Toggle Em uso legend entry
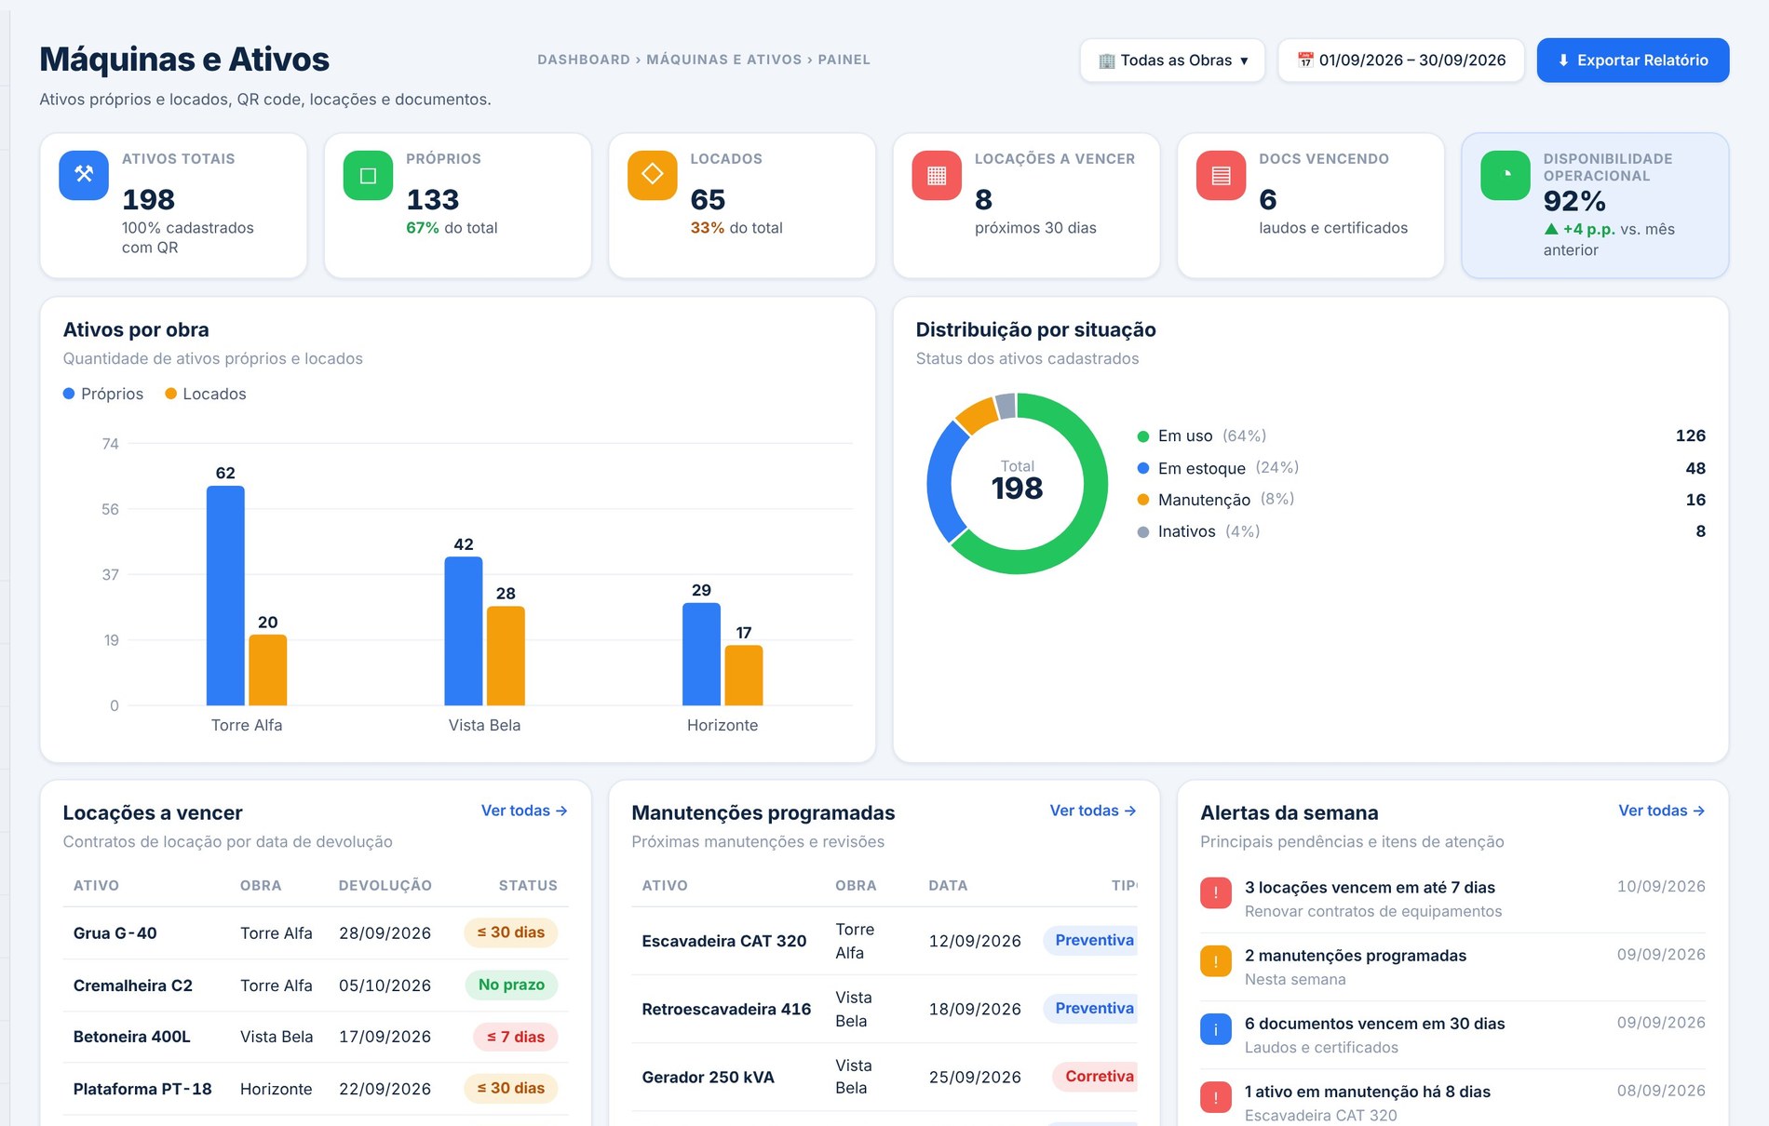The image size is (1769, 1126). (1202, 436)
